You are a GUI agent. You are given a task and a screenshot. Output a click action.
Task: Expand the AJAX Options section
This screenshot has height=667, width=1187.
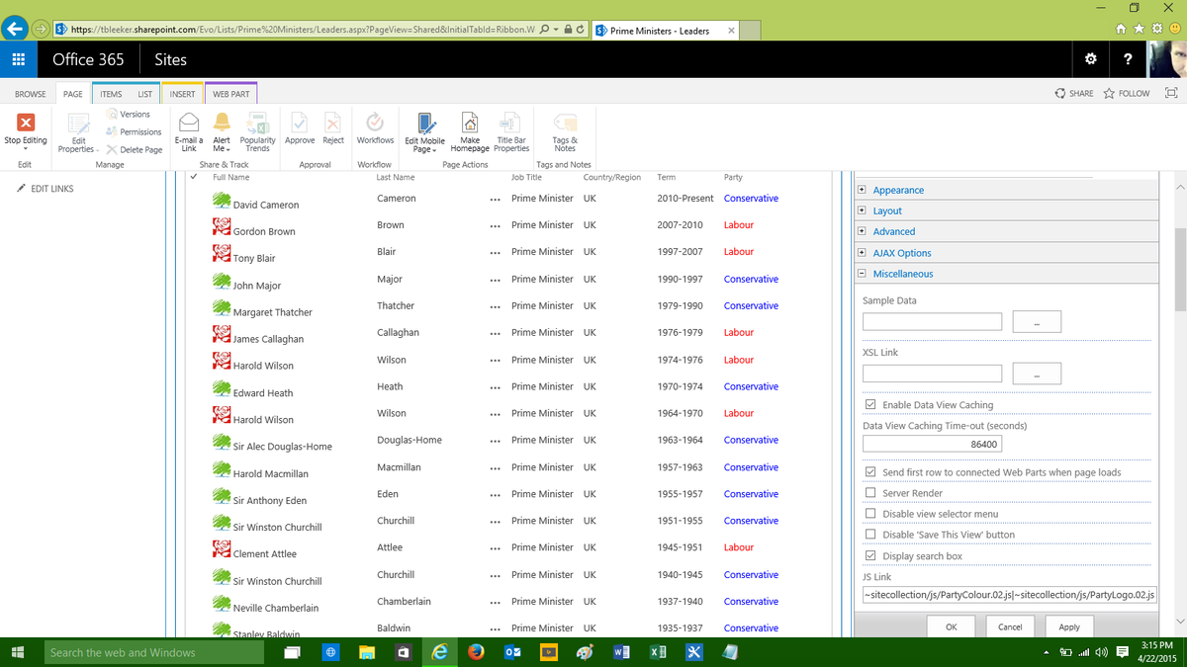click(862, 253)
